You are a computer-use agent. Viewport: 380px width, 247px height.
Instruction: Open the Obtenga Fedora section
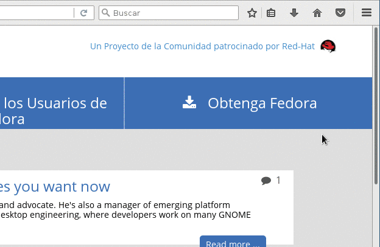[262, 103]
